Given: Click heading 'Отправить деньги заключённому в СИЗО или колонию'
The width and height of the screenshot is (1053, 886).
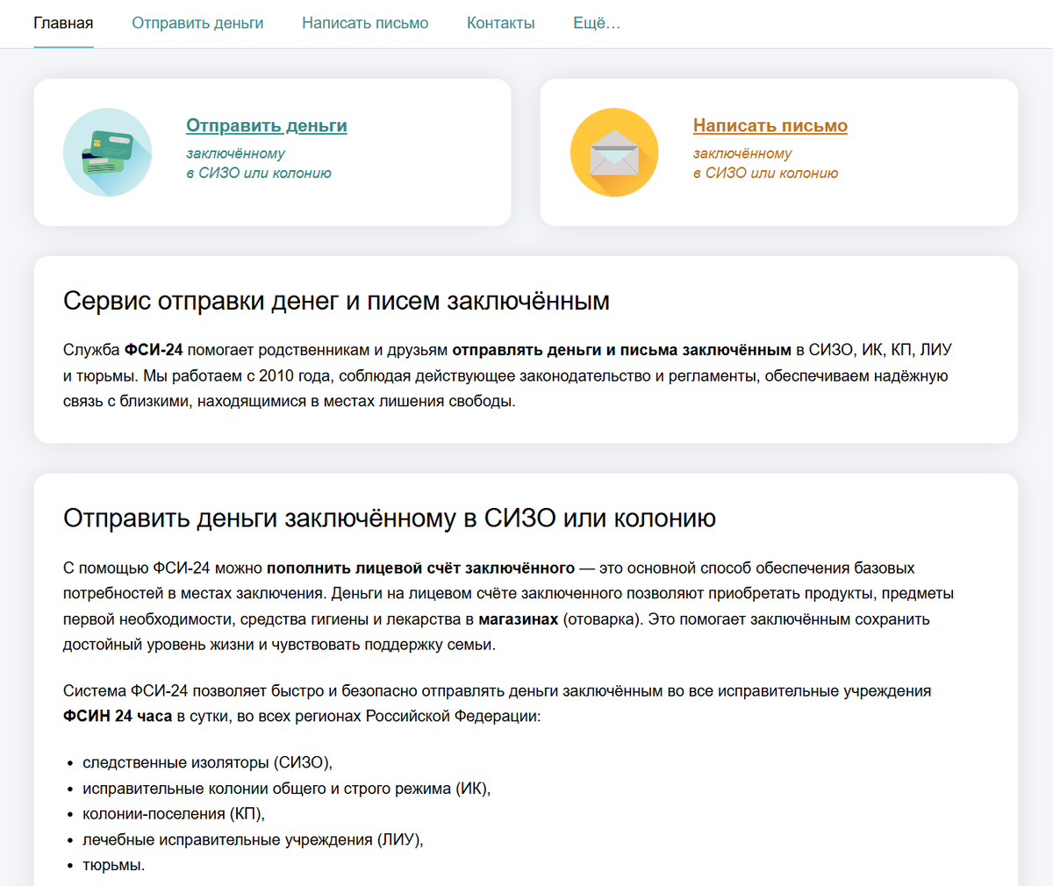Looking at the screenshot, I should coord(390,518).
